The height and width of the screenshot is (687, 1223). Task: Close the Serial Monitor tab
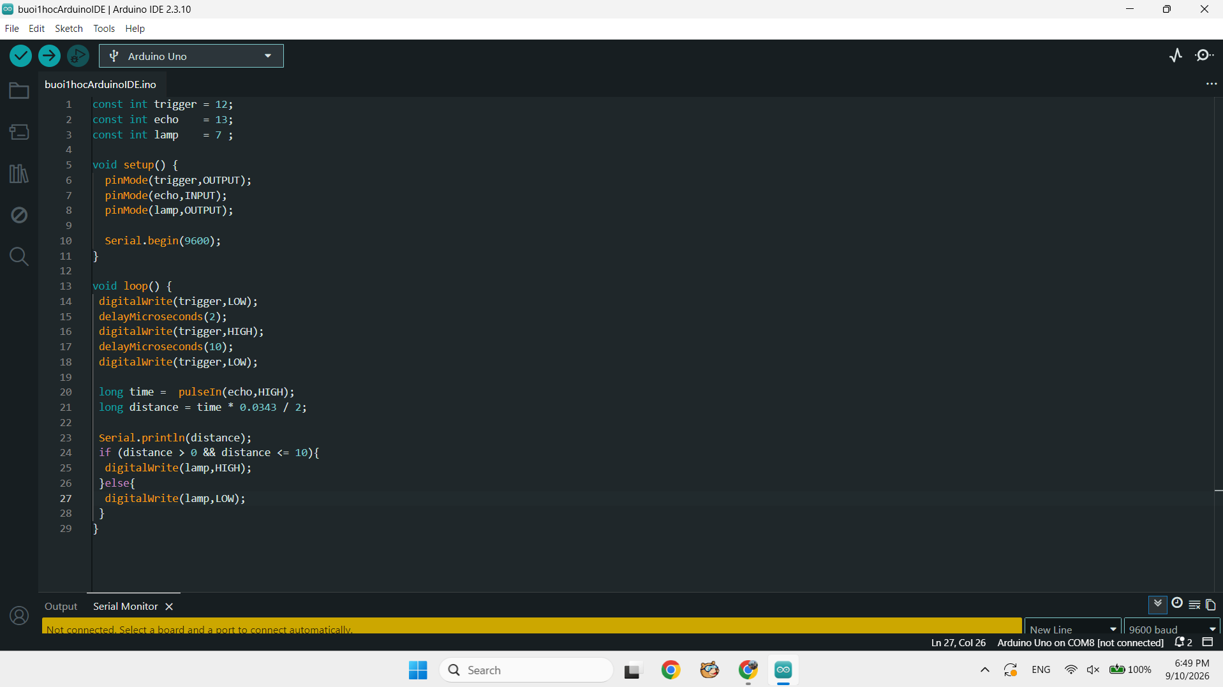tap(169, 607)
